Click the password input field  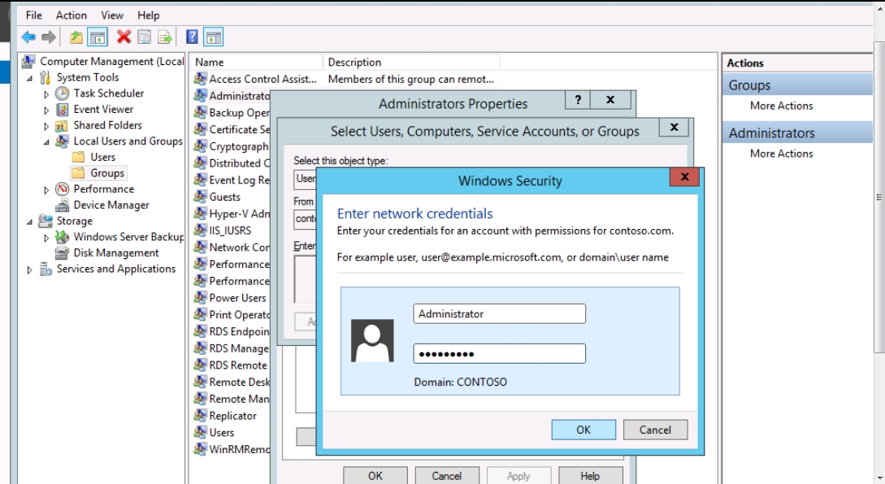499,354
